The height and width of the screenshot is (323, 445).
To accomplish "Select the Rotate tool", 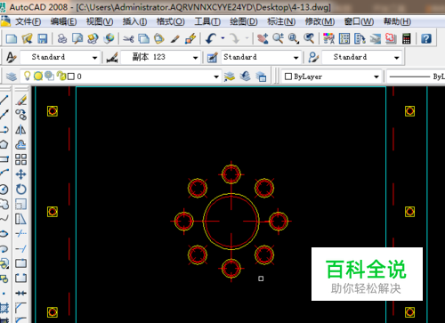I will (20, 189).
